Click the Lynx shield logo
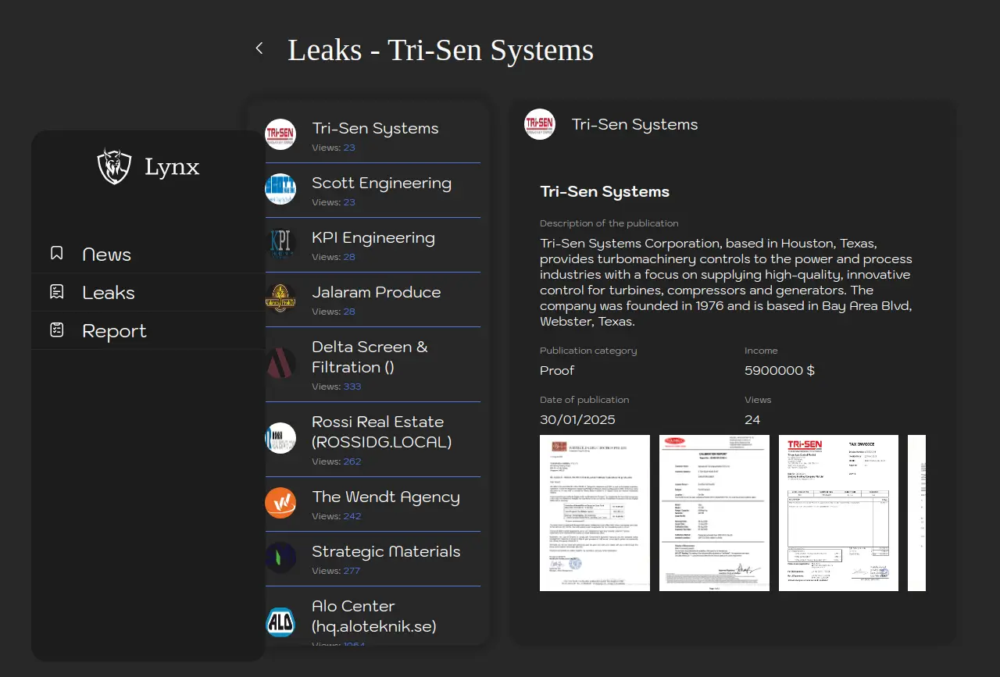The width and height of the screenshot is (1000, 677). coord(114,166)
